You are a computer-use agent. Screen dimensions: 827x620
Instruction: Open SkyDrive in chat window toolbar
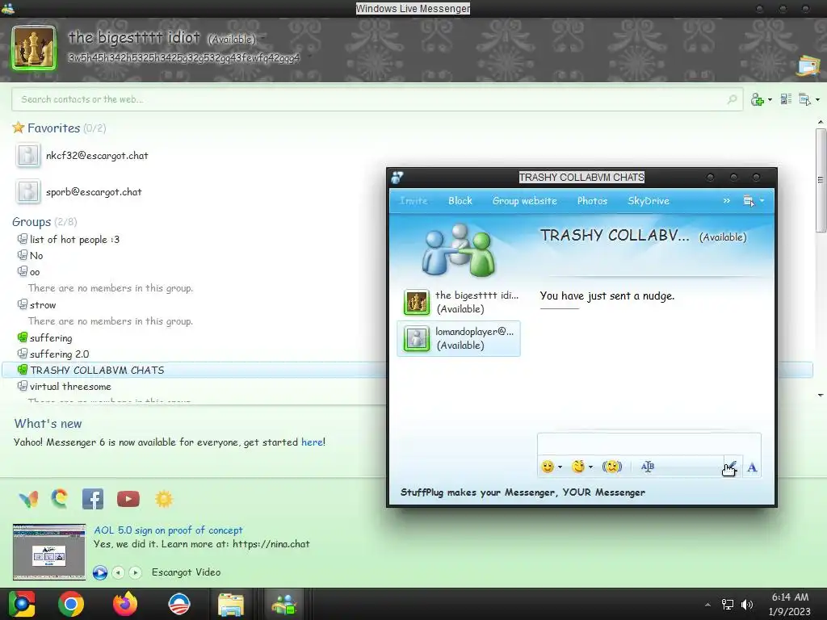click(x=649, y=201)
